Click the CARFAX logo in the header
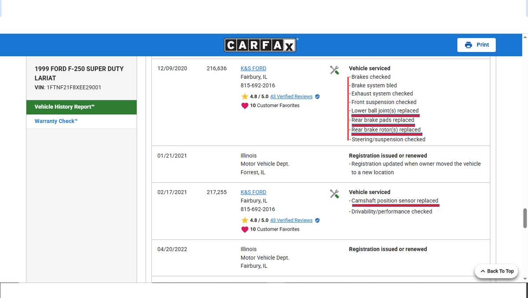Viewport: 528px width, 298px height. (x=261, y=45)
